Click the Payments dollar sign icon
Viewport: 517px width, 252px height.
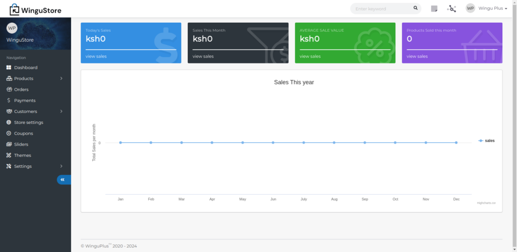point(9,100)
